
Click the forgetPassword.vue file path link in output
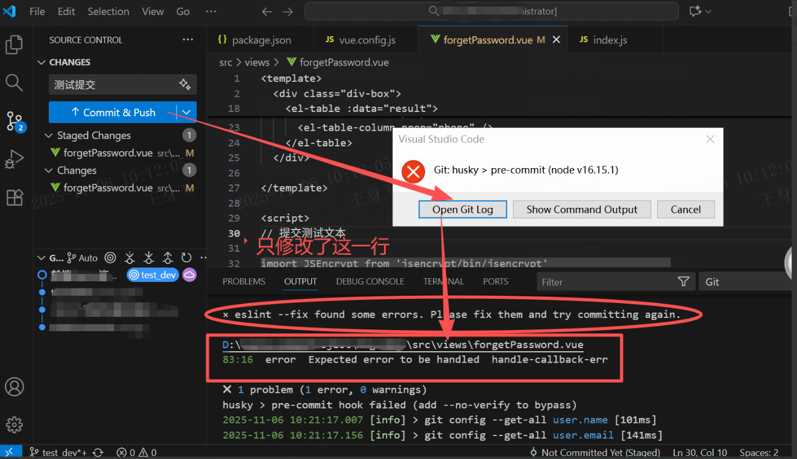click(x=403, y=345)
